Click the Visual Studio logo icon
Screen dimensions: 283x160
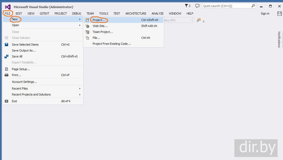[x=8, y=7]
